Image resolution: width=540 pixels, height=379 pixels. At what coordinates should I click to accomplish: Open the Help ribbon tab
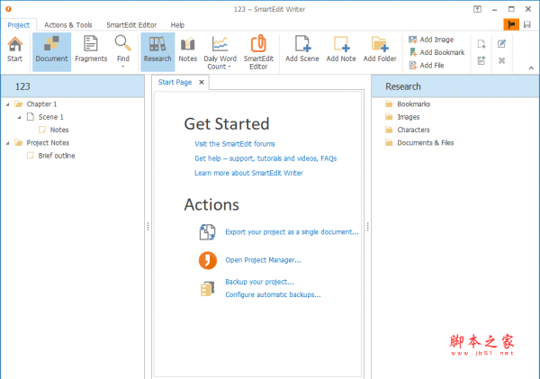pos(177,24)
